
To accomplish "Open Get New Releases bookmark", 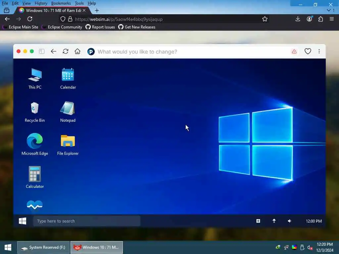I will coord(137,27).
